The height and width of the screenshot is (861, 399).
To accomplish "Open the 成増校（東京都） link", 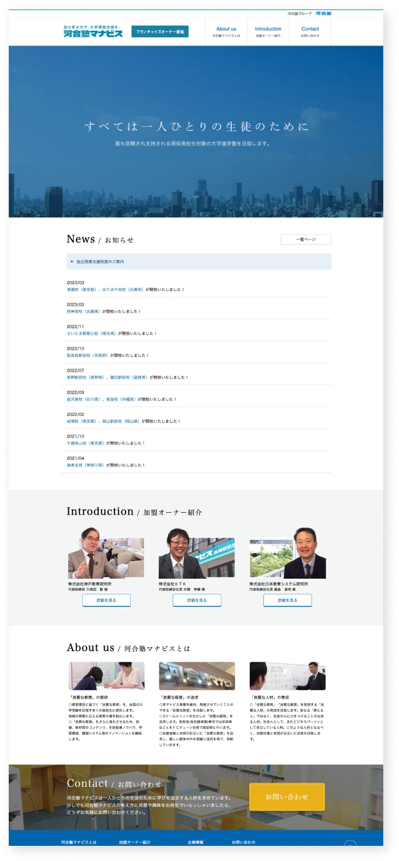I will pos(82,421).
